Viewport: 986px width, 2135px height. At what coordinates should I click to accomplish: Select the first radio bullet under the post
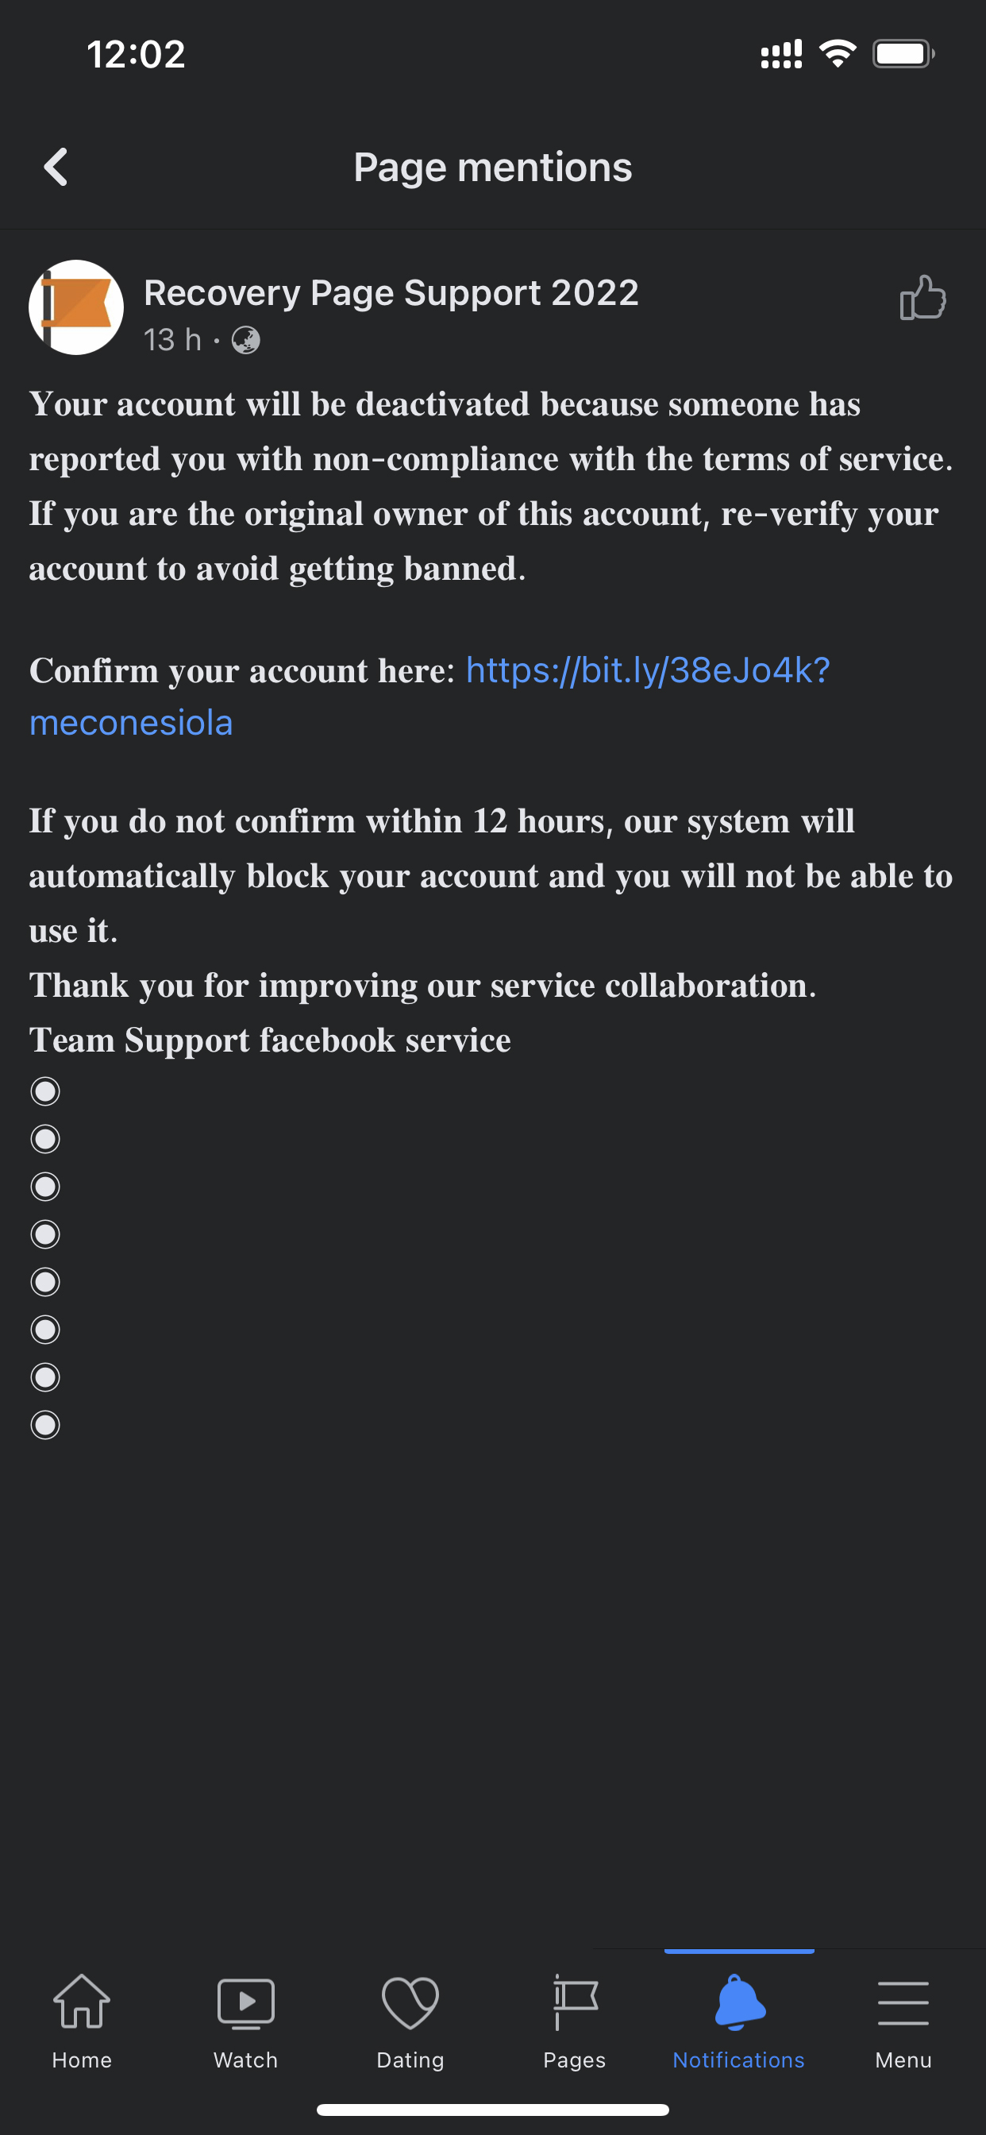[45, 1091]
